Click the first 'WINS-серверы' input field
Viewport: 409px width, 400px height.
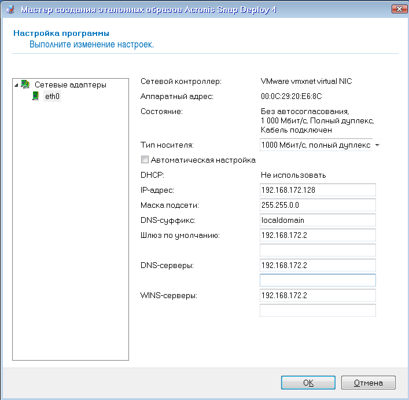pos(318,295)
